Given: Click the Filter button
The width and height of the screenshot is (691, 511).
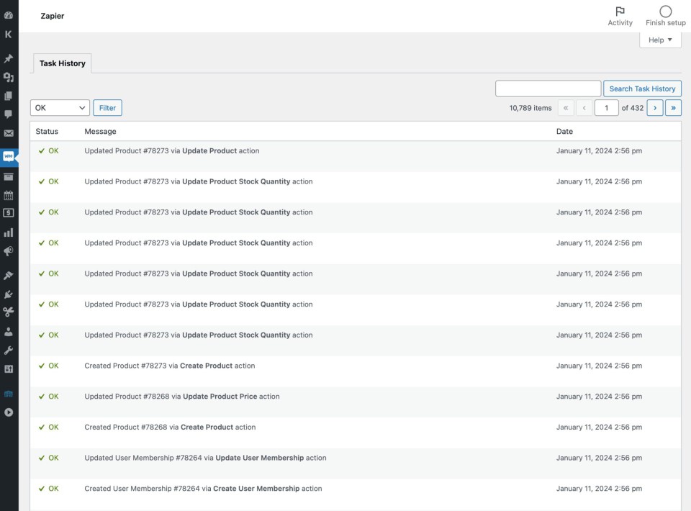Looking at the screenshot, I should (107, 108).
